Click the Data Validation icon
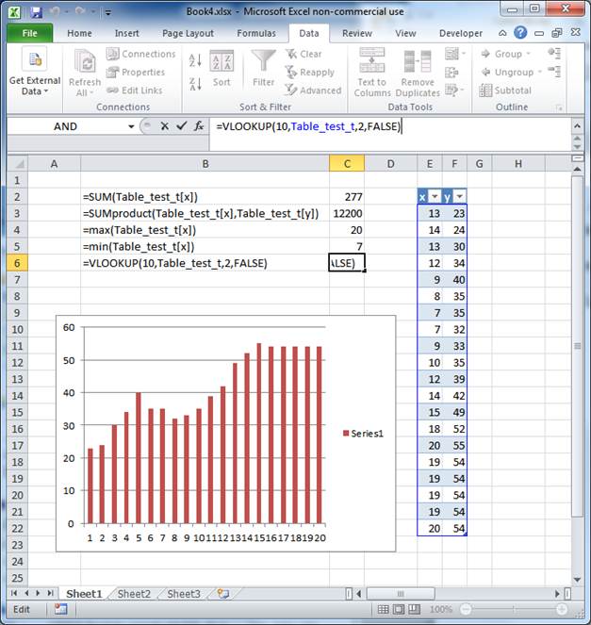Viewport: 591px width, 625px height. [451, 53]
